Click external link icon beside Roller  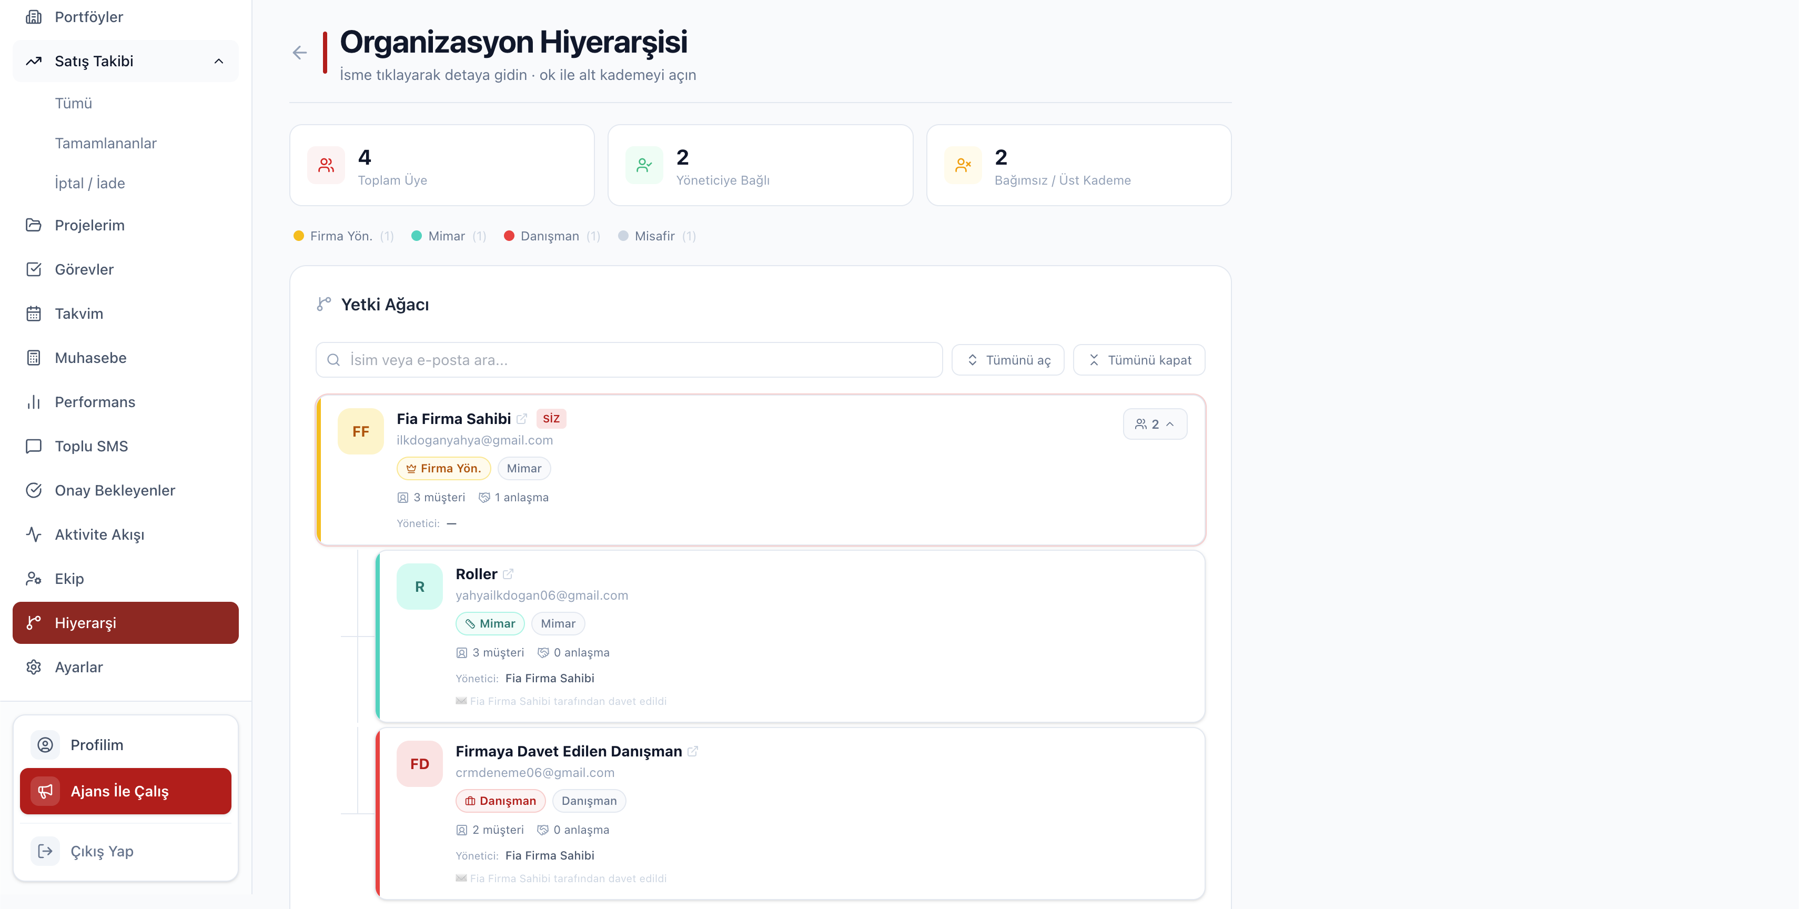[x=509, y=574]
